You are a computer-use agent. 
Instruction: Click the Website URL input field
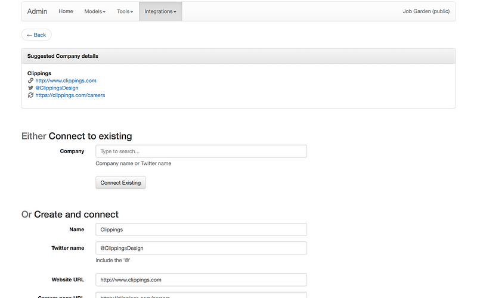201,280
